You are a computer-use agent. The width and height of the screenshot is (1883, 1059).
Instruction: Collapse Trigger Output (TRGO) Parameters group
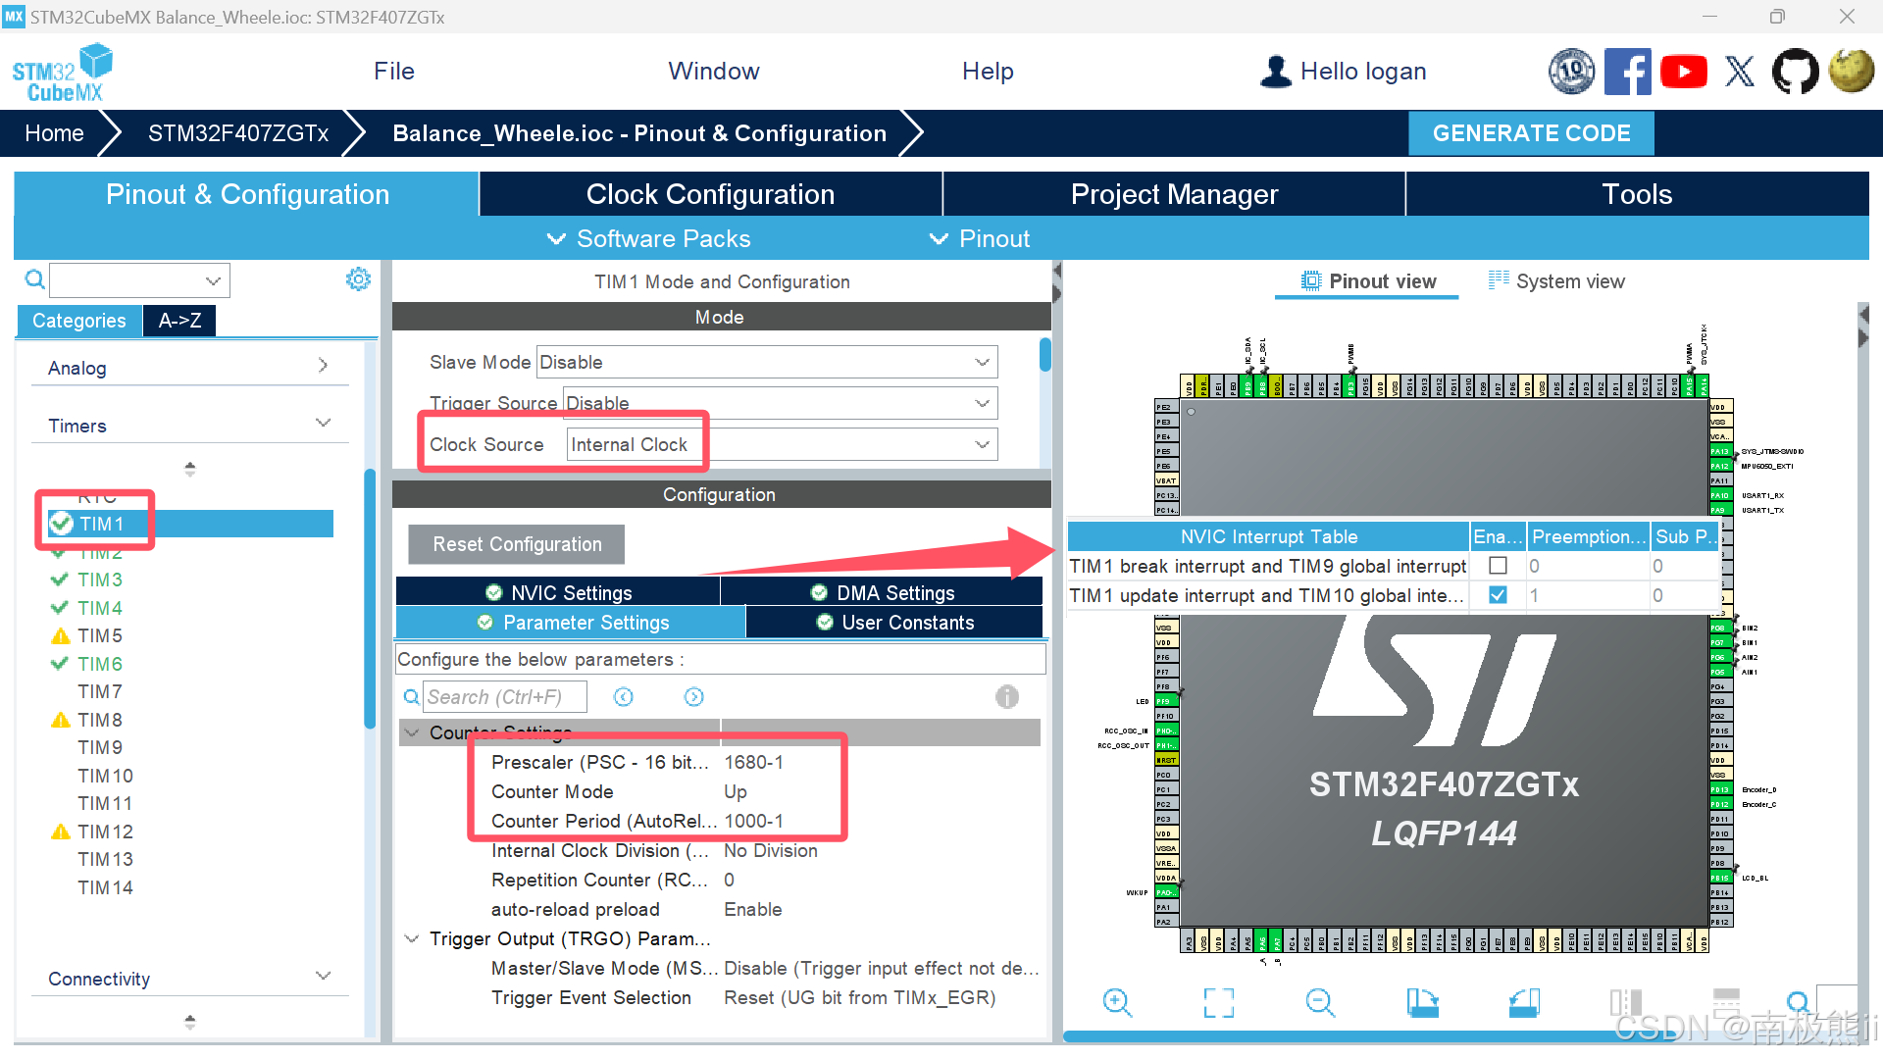412,938
